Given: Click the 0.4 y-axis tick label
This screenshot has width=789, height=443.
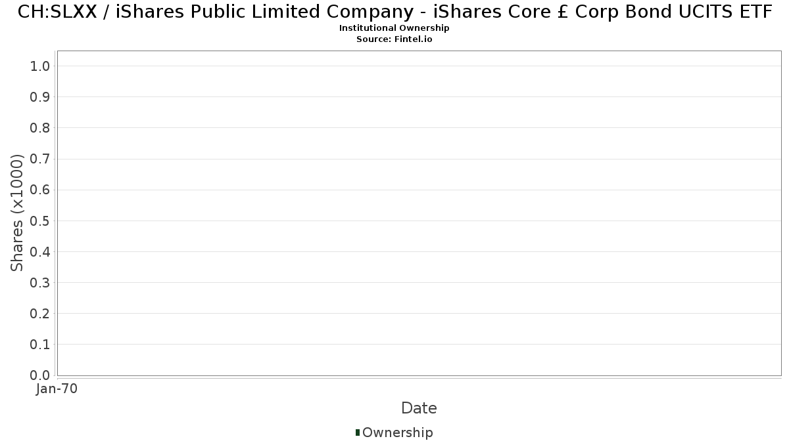Looking at the screenshot, I should pyautogui.click(x=40, y=252).
